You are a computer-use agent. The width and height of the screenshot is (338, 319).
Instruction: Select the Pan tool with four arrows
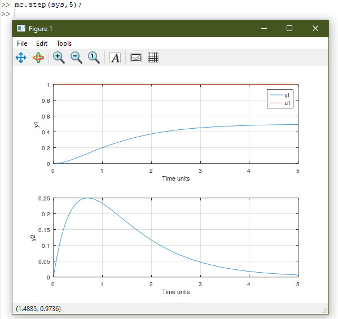pos(21,58)
